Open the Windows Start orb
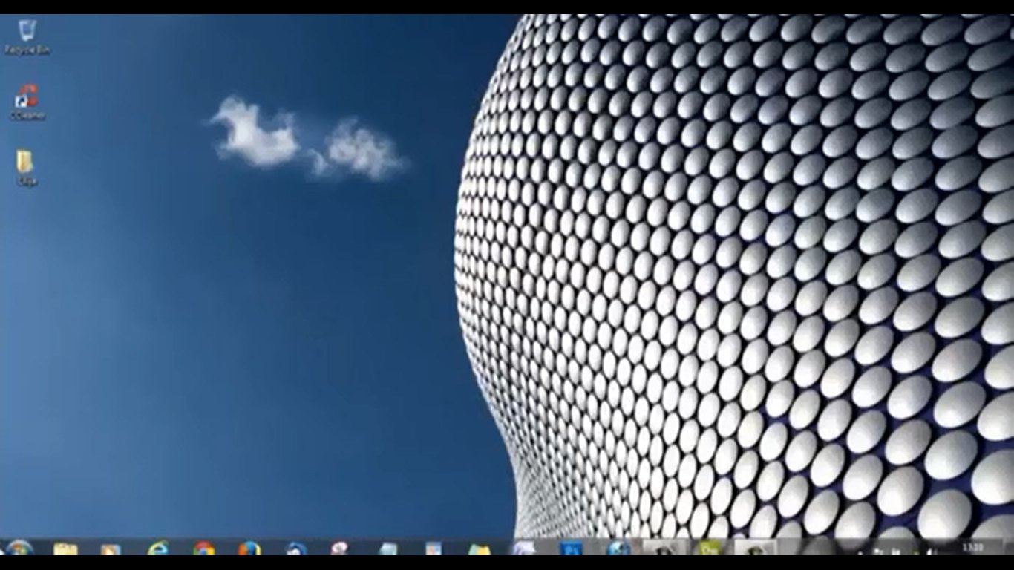1014x570 pixels. point(18,548)
